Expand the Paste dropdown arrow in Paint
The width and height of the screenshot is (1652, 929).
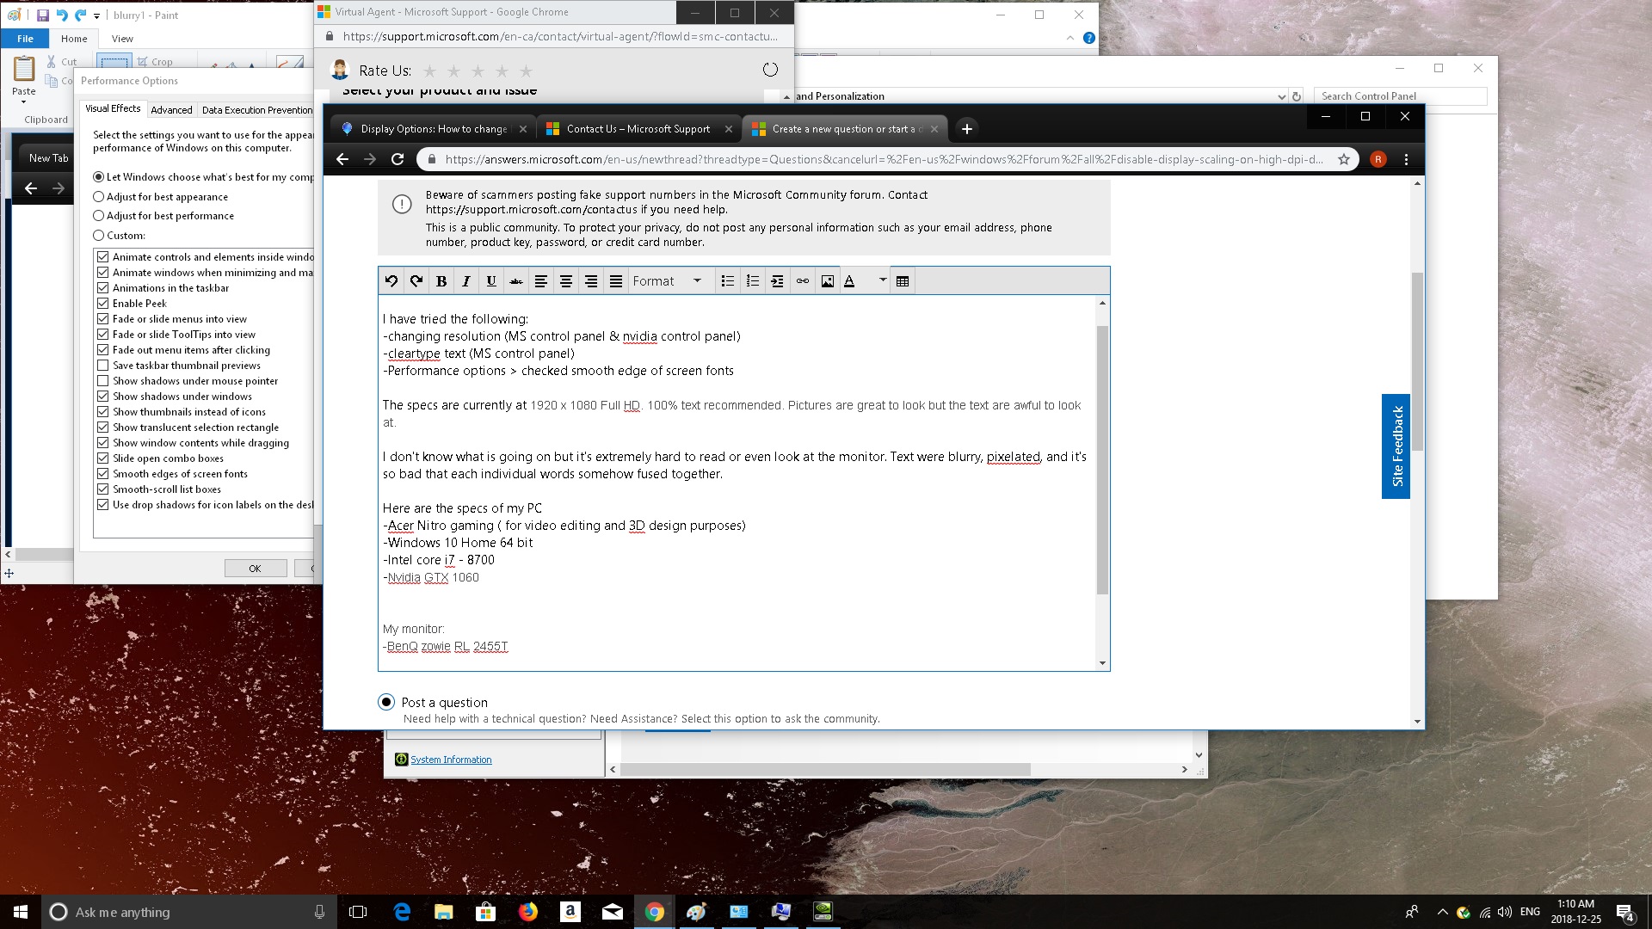click(x=24, y=102)
